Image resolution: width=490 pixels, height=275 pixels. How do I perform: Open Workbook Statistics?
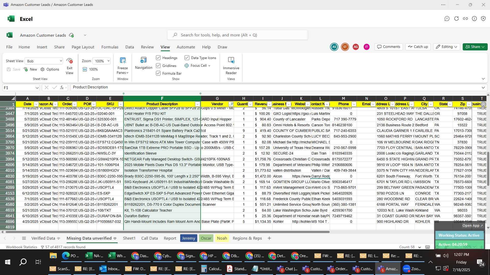[21, 247]
